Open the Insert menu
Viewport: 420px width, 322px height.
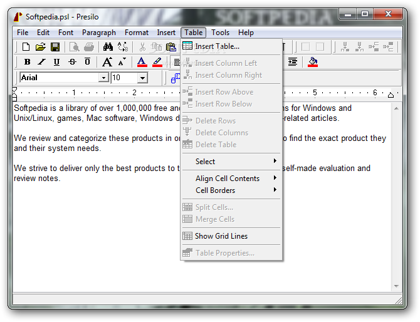(x=166, y=33)
